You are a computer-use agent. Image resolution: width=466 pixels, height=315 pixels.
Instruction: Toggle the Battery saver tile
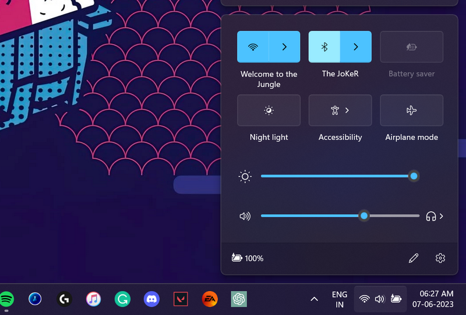coord(412,47)
